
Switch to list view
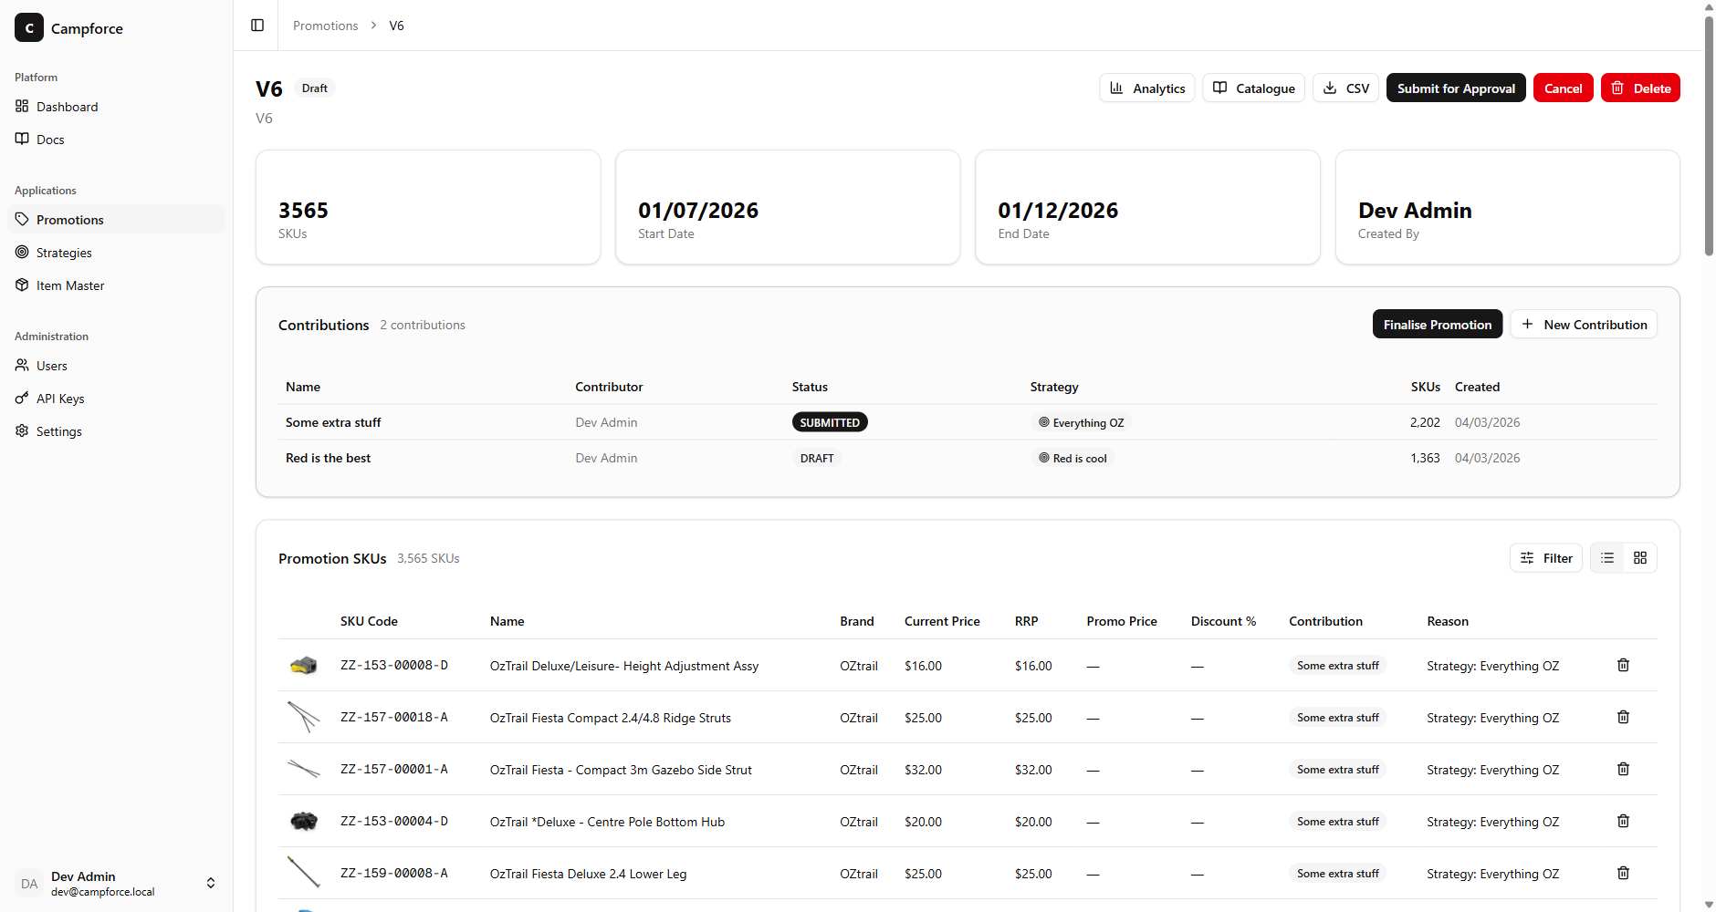(1607, 558)
